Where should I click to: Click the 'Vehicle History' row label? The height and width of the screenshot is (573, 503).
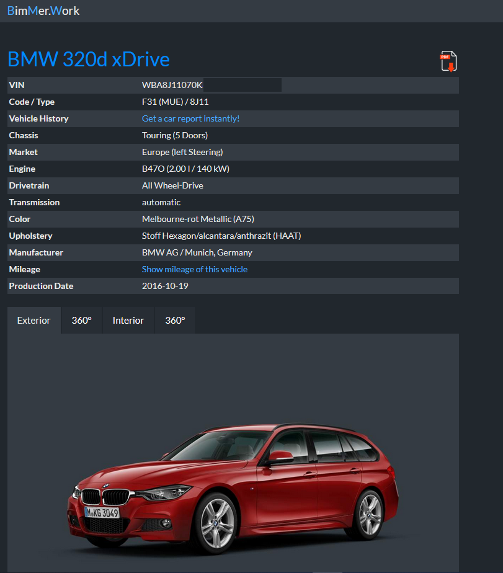[38, 119]
